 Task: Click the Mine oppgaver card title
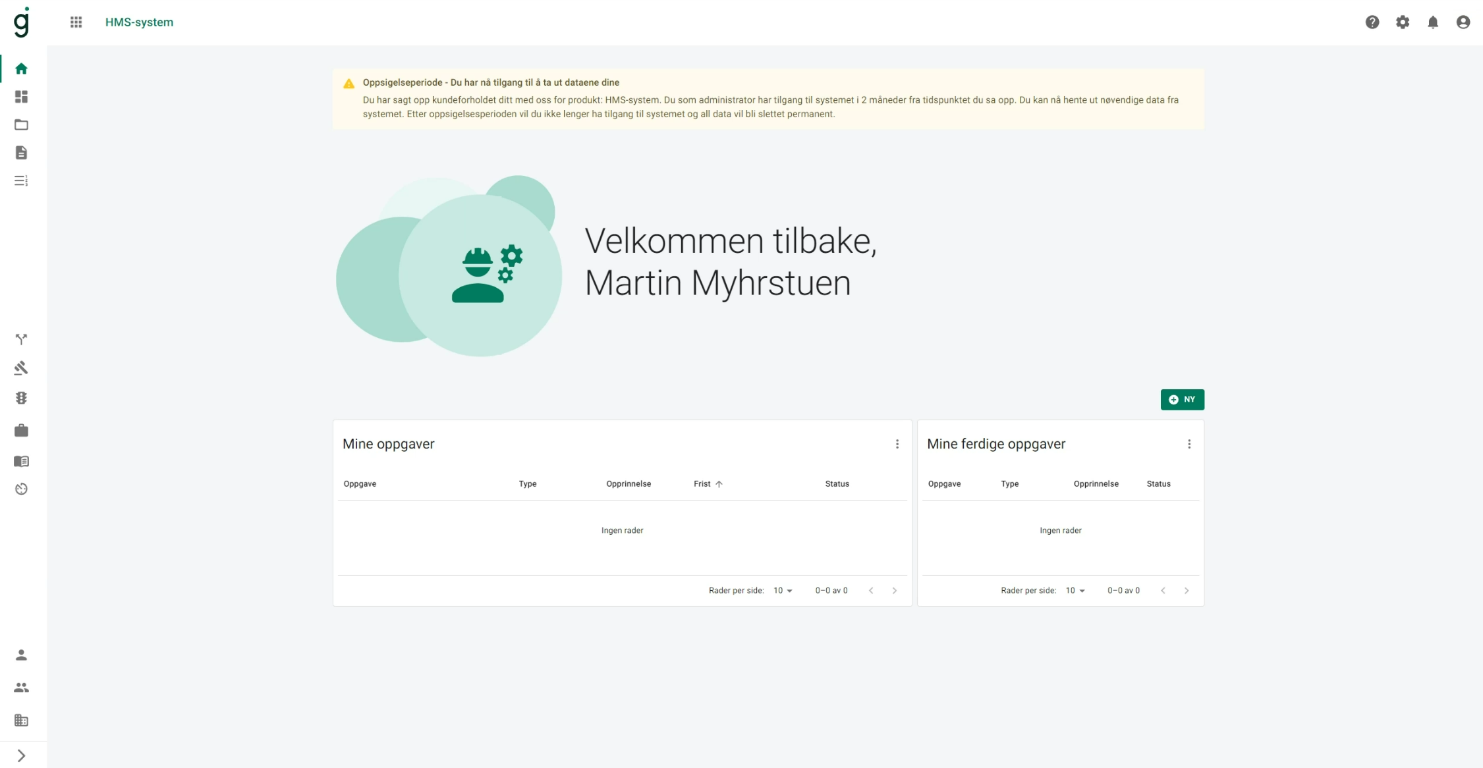tap(388, 444)
